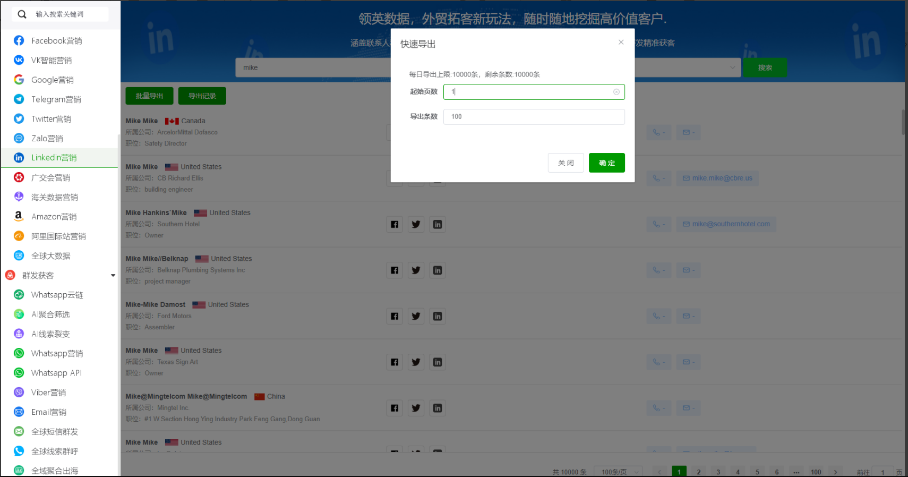This screenshot has width=908, height=477.
Task: Click the 前往 page number input
Action: (883, 472)
